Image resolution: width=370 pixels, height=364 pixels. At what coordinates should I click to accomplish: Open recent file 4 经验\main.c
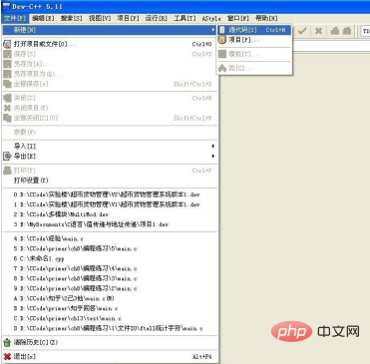pyautogui.click(x=110, y=238)
